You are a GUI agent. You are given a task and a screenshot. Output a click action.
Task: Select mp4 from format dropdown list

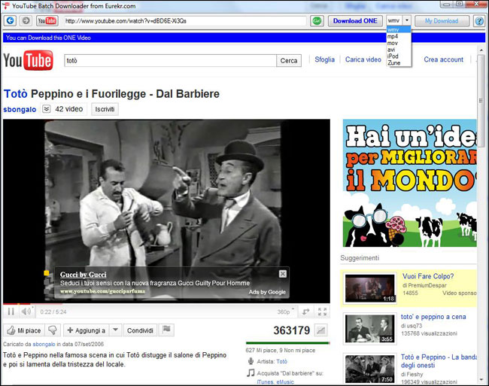pyautogui.click(x=393, y=36)
